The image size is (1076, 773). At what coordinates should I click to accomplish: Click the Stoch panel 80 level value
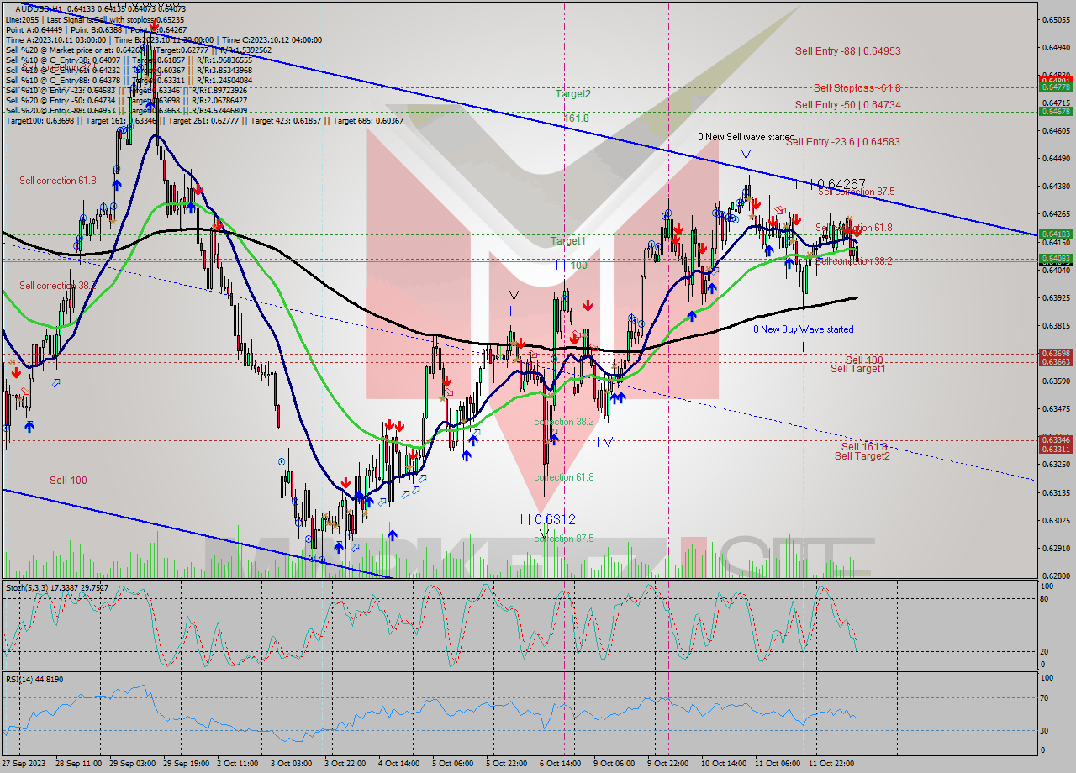pyautogui.click(x=1043, y=599)
